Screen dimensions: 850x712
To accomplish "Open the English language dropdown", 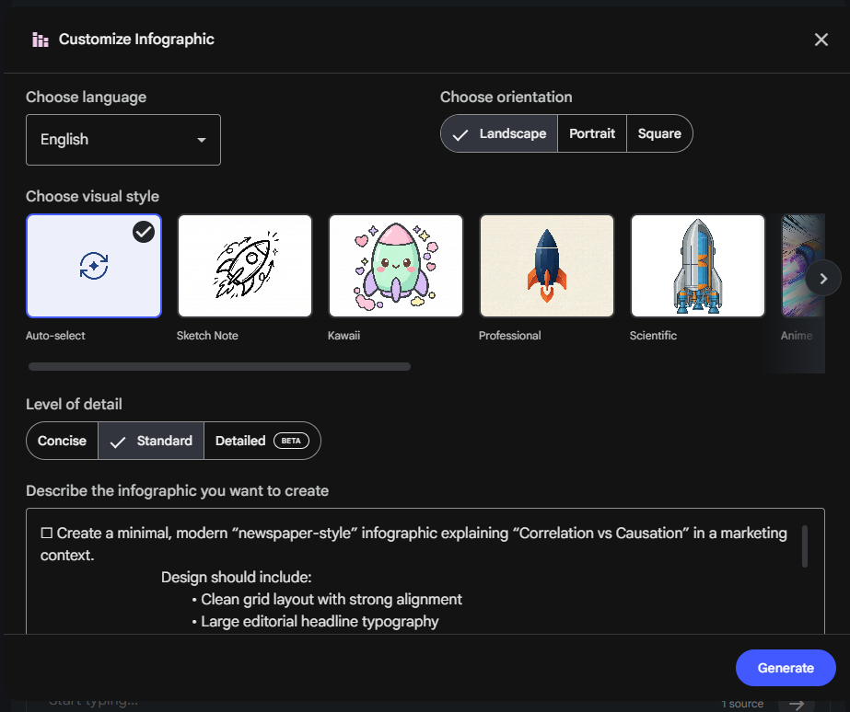I will [123, 140].
